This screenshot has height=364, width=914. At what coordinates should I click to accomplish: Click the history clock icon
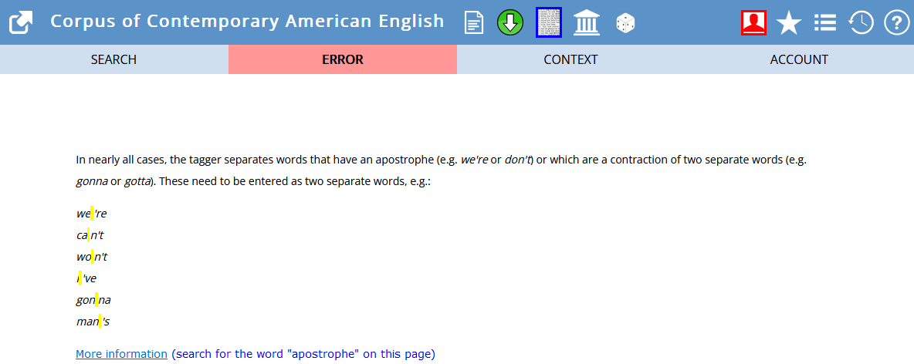[861, 22]
